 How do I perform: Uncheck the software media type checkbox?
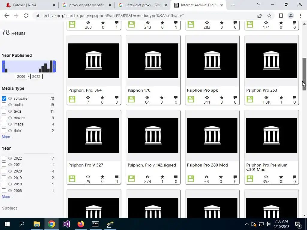pyautogui.click(x=4, y=98)
